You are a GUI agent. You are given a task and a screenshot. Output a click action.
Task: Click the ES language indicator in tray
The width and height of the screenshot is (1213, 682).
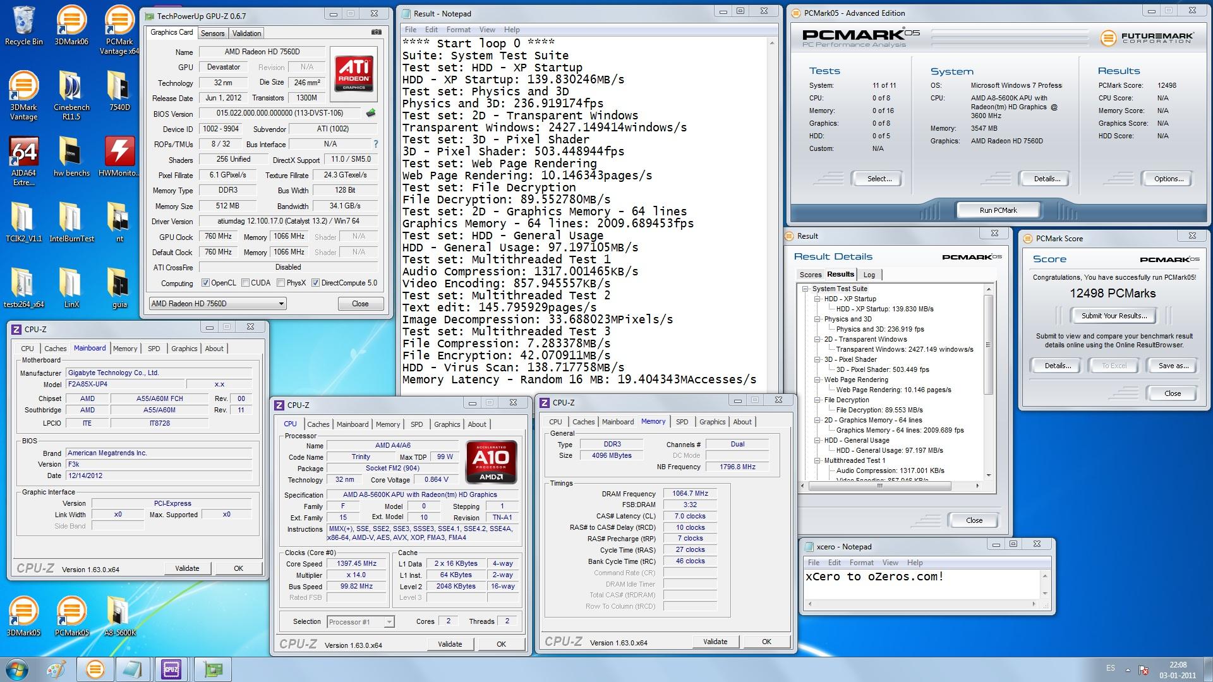tap(1111, 668)
